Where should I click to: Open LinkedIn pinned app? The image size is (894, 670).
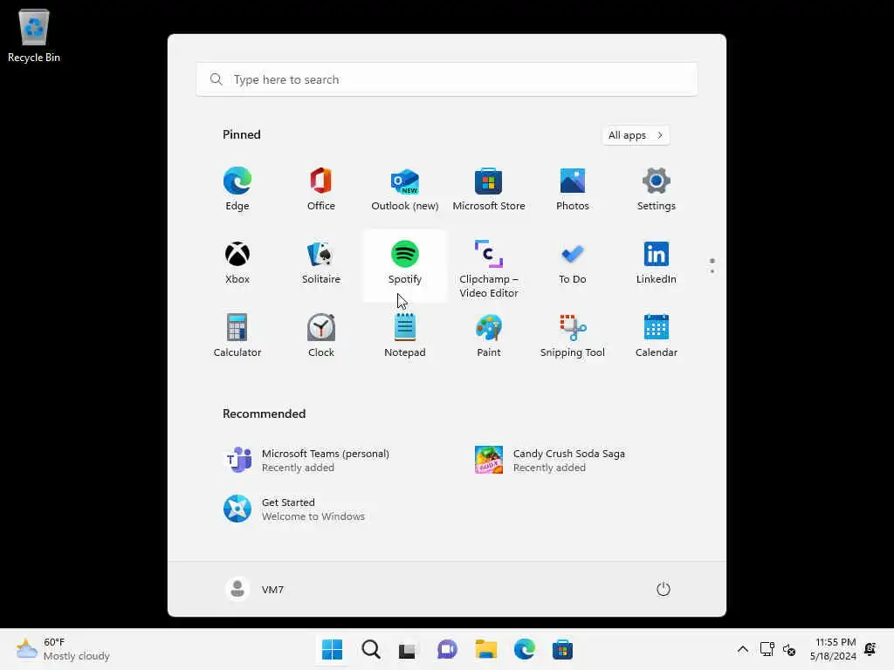657,263
